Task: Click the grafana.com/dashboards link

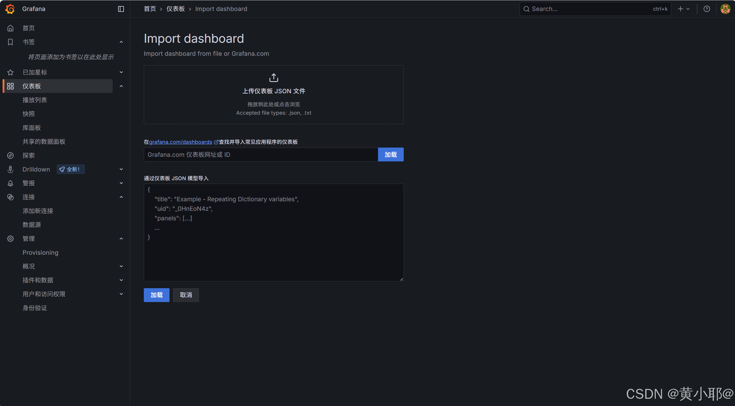Action: [x=181, y=142]
